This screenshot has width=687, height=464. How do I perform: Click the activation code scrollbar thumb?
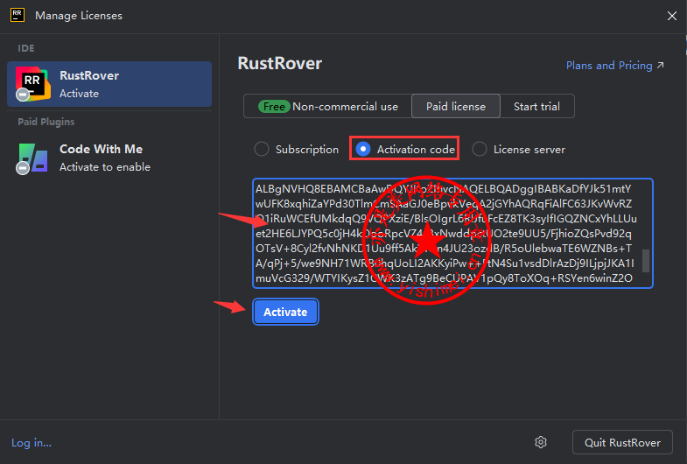(x=645, y=261)
